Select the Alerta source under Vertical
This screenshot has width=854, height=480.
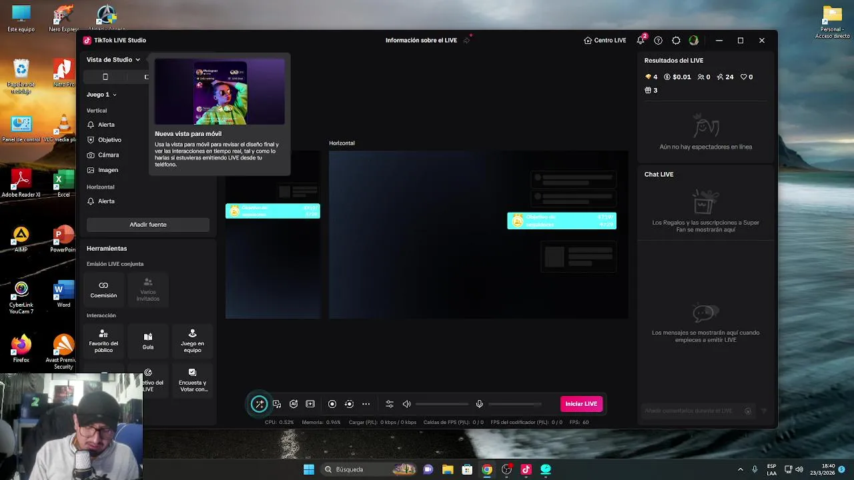tap(101, 125)
